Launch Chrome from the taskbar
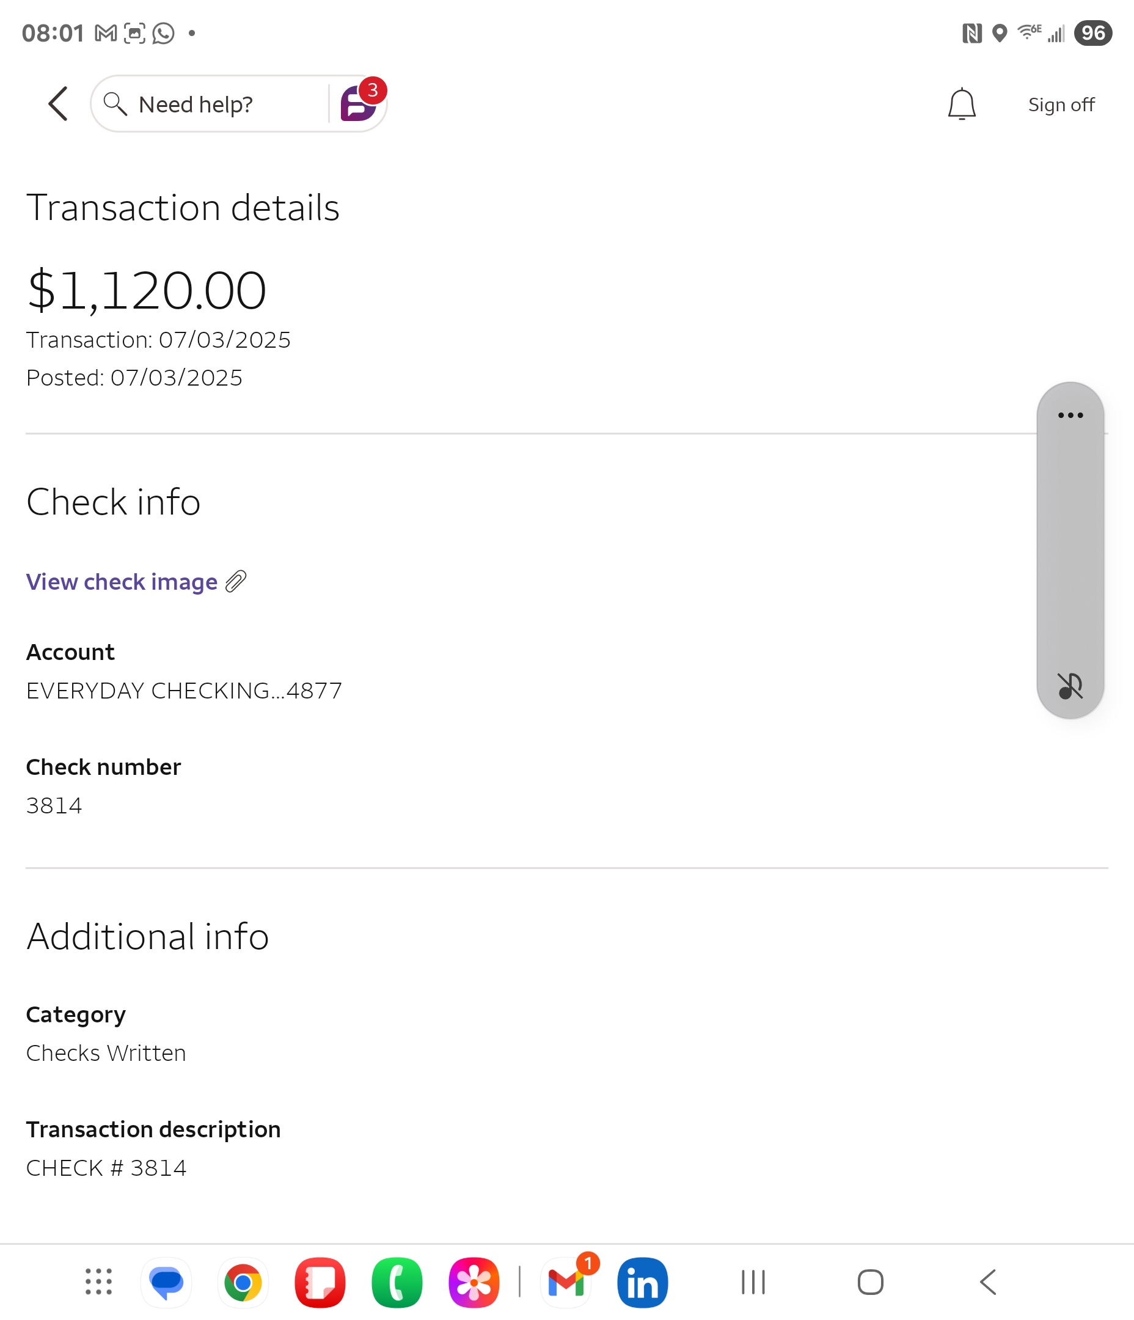 click(x=243, y=1281)
